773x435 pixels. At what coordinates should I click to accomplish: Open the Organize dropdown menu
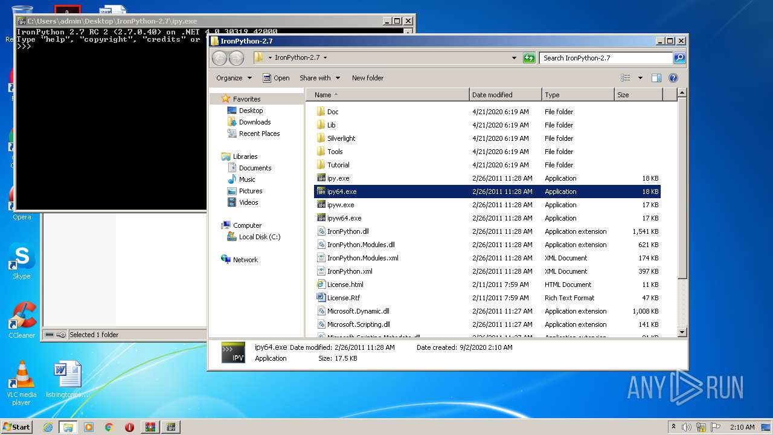234,78
